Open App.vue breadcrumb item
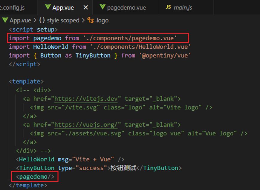 (x=20, y=20)
